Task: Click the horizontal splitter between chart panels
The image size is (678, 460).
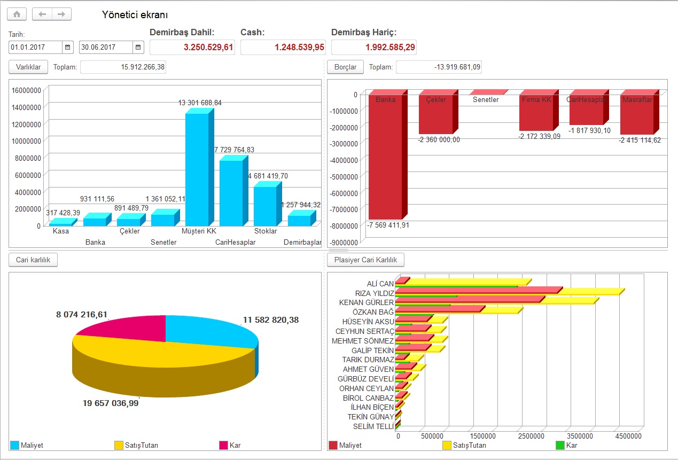Action: [339, 250]
